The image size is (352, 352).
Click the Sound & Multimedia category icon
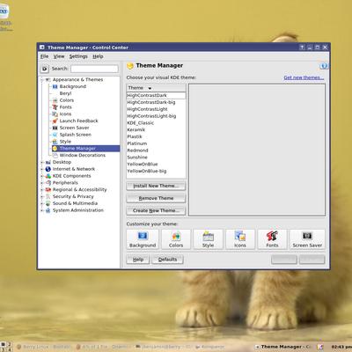48,203
